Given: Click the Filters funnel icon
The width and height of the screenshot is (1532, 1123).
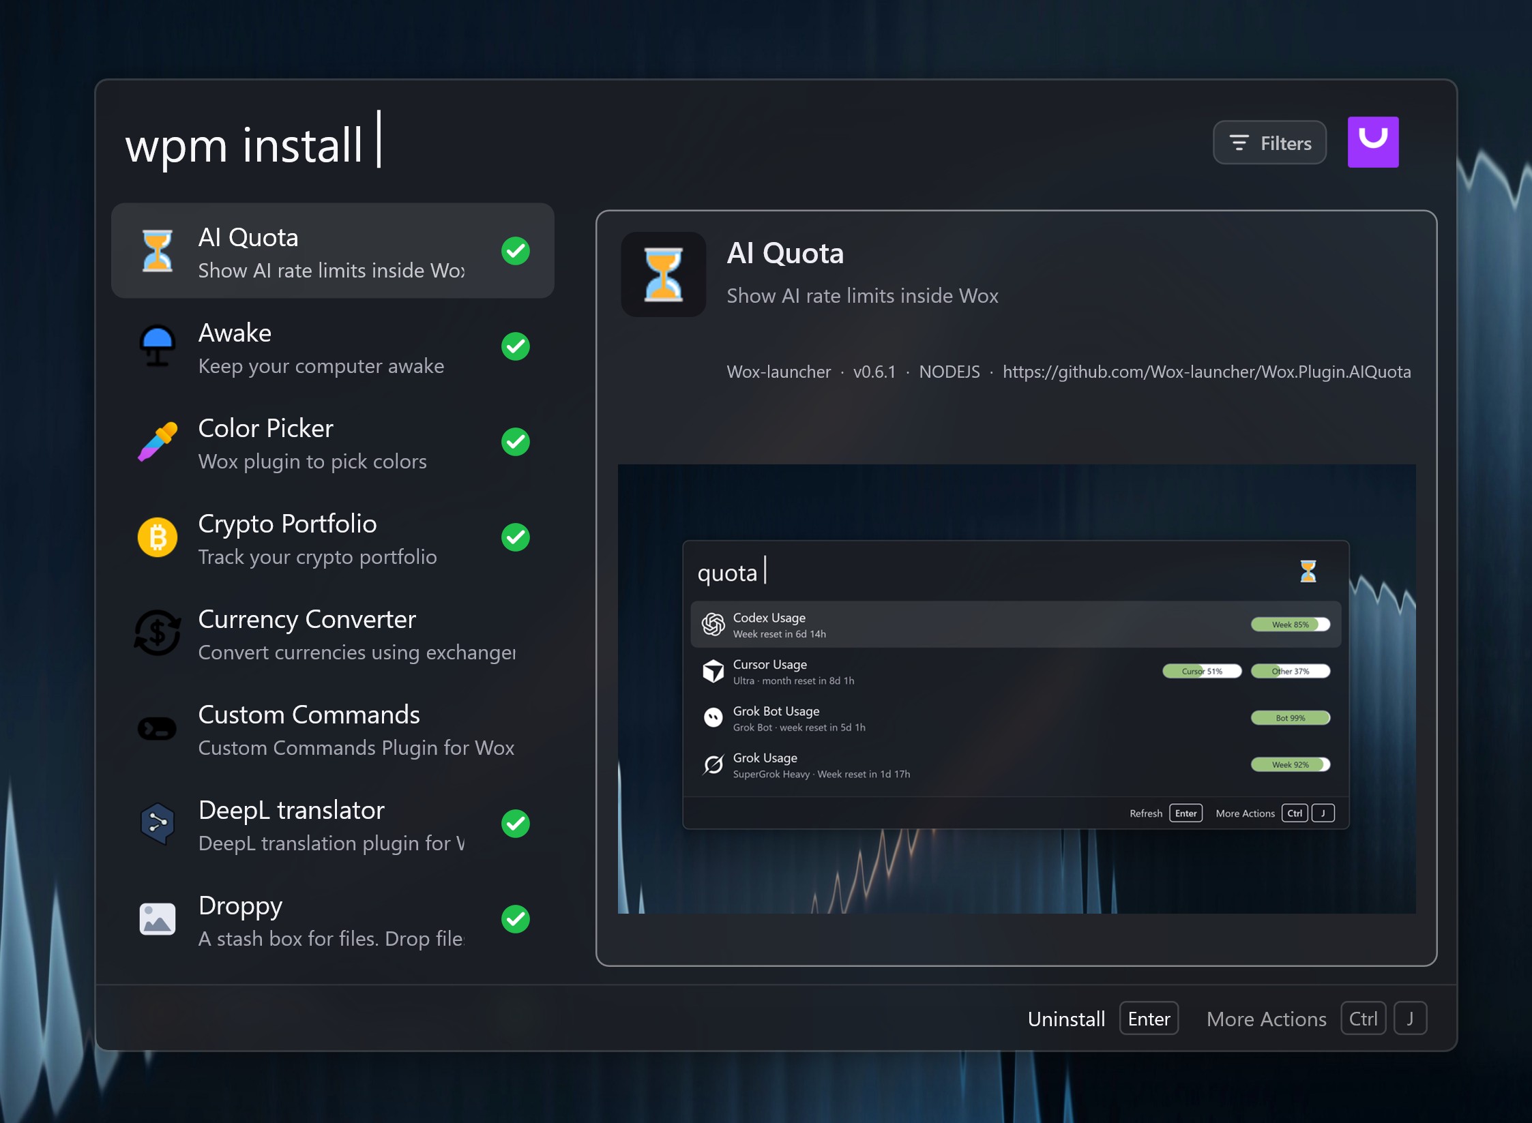Looking at the screenshot, I should point(1239,143).
